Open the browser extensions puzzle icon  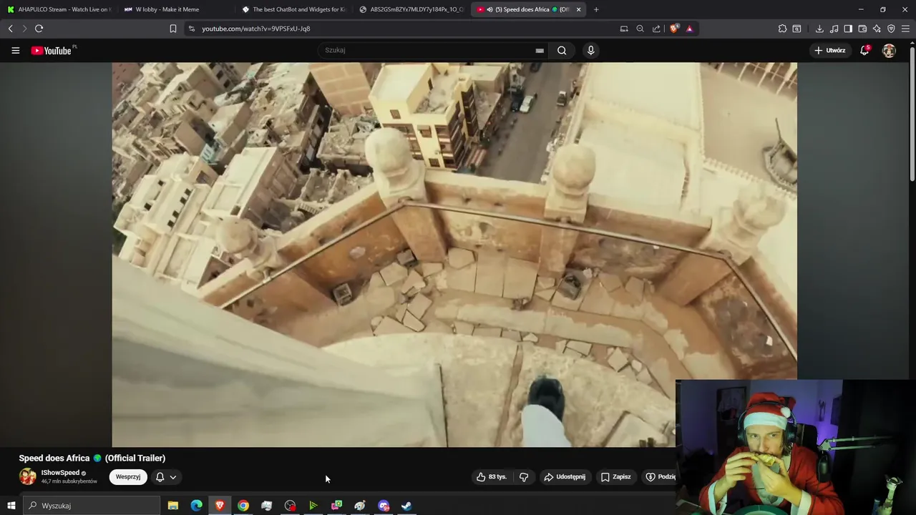782,29
